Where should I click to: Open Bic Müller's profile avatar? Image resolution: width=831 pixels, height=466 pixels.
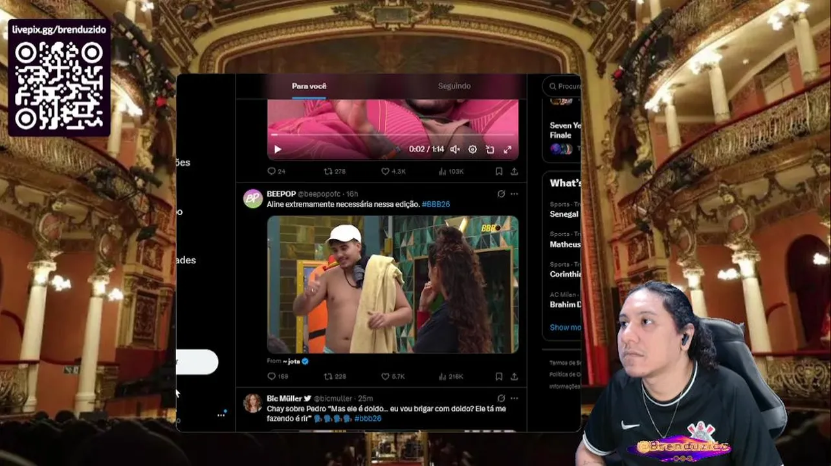coord(252,403)
